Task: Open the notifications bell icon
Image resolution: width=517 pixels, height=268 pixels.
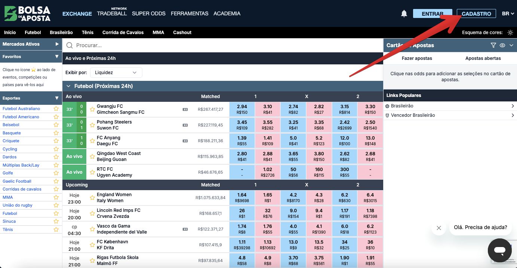Action: coord(404,13)
